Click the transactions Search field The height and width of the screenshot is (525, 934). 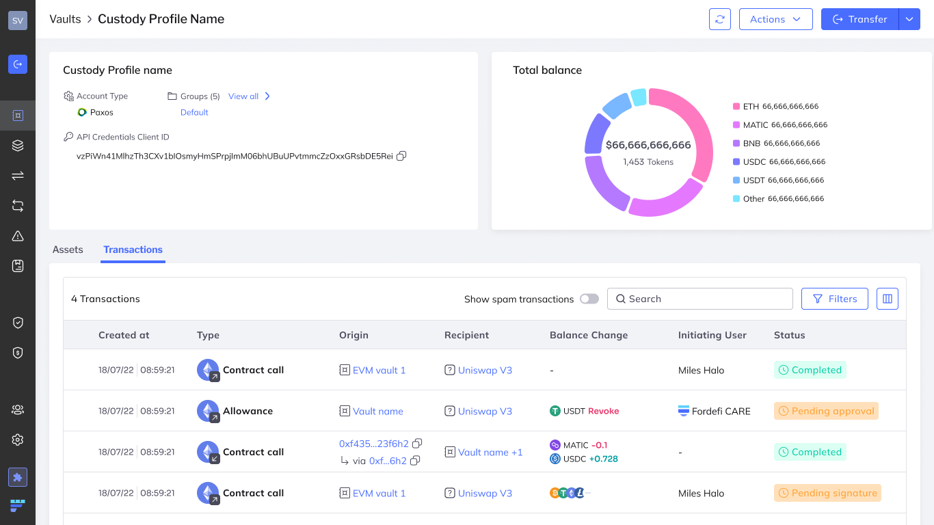coord(700,299)
